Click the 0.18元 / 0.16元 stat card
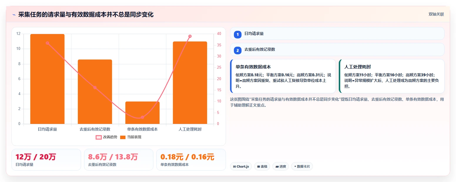 (x=191, y=160)
